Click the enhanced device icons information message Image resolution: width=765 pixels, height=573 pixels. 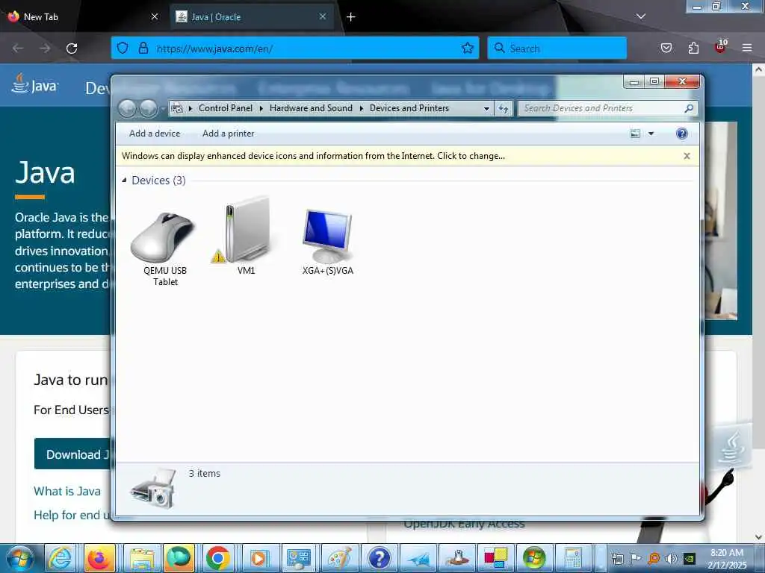[313, 156]
